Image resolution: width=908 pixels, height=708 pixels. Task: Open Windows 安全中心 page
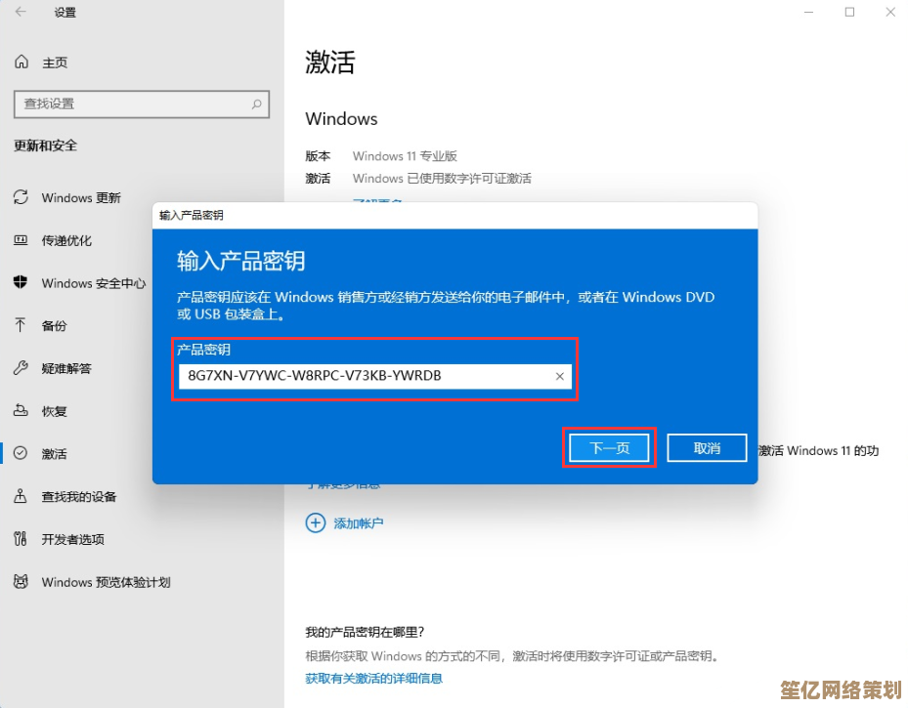click(x=93, y=283)
